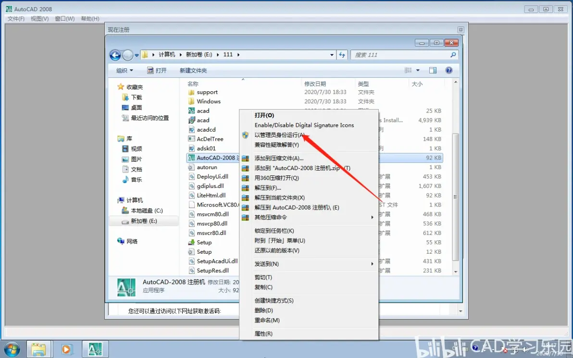
Task: Click Enable/Disable Digital Signature Icons
Action: tap(304, 125)
